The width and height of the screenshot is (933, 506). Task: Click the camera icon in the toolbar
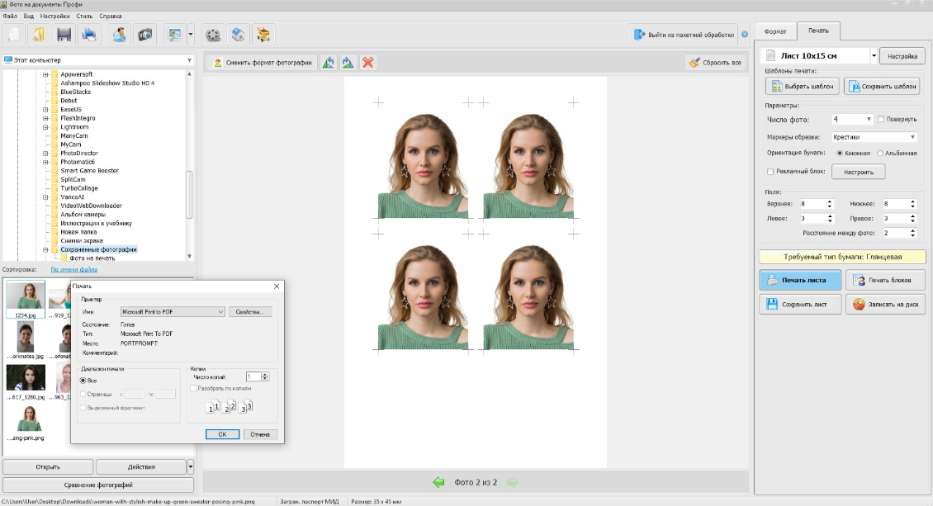click(x=145, y=35)
